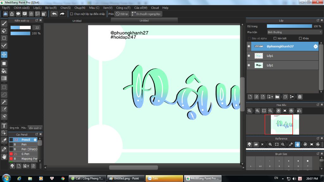324x182 pixels.
Task: Select the Hand tool
Action: coord(4,157)
